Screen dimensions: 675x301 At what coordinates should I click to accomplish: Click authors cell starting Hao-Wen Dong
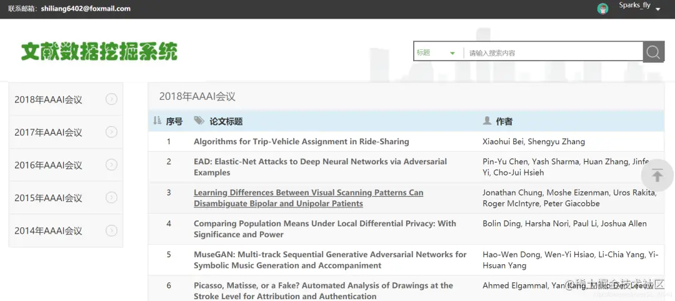pyautogui.click(x=571, y=260)
